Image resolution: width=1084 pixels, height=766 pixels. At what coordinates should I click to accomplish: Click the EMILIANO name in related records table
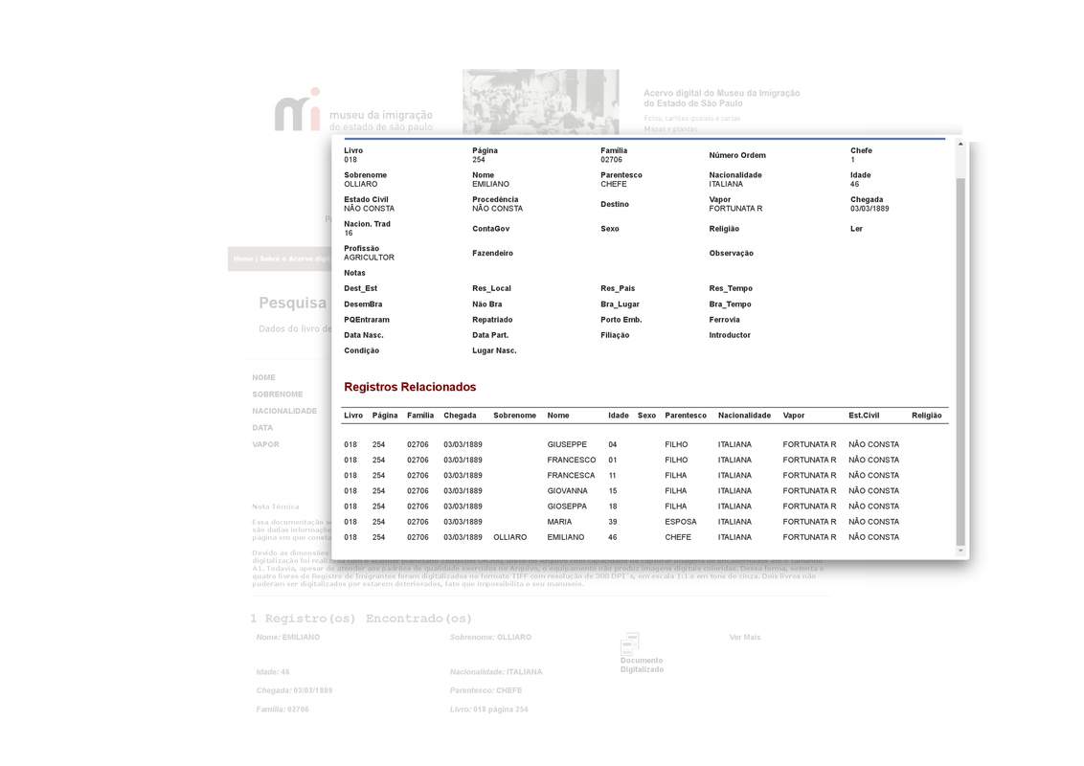click(x=566, y=537)
